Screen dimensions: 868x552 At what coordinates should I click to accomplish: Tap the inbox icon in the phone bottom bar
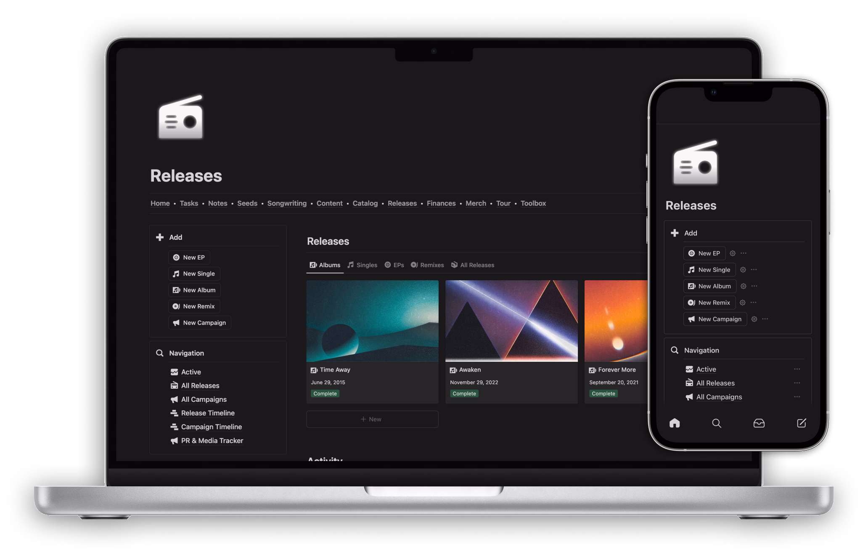pyautogui.click(x=759, y=423)
